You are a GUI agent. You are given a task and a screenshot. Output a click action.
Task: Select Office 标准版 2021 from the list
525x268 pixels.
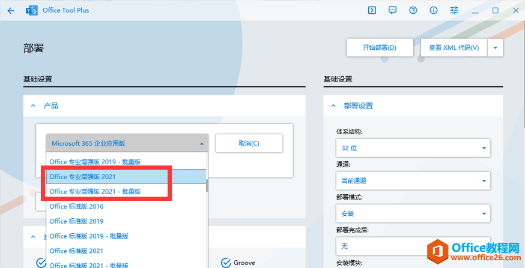tap(127, 251)
